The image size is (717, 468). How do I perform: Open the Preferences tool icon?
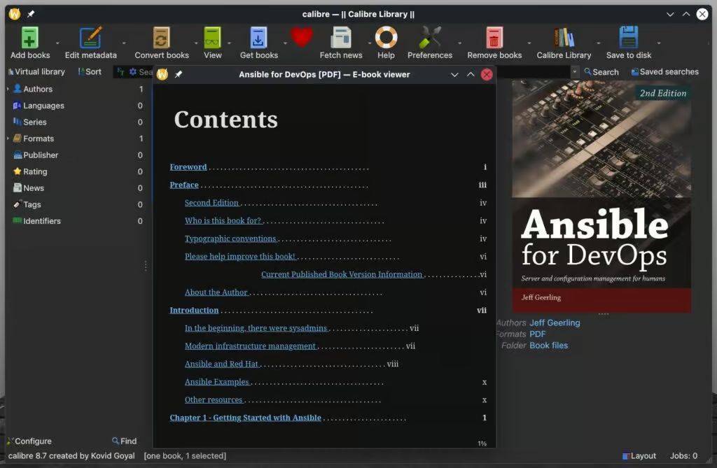pyautogui.click(x=429, y=38)
